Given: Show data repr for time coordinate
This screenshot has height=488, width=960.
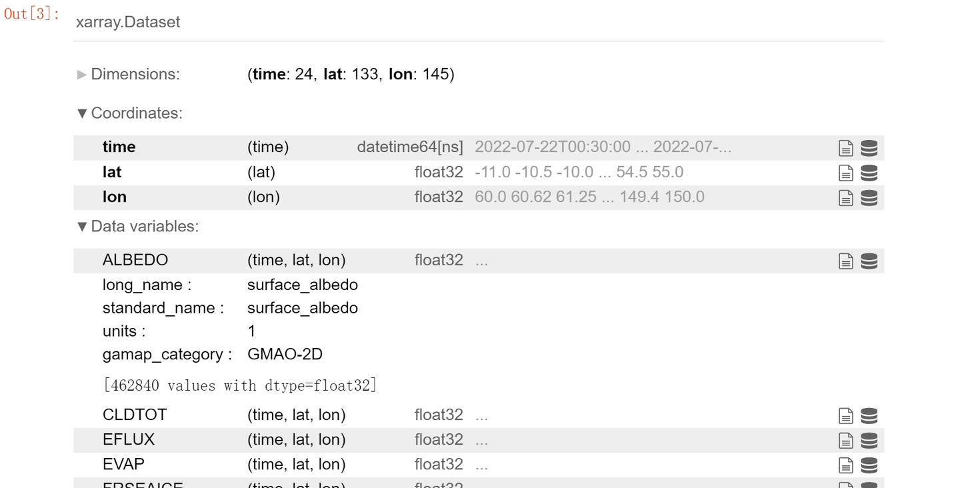Looking at the screenshot, I should coord(869,148).
